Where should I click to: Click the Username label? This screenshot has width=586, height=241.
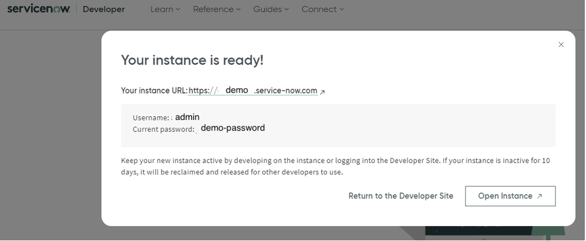click(151, 118)
